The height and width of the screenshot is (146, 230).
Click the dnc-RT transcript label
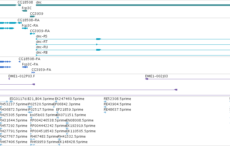(42, 42)
